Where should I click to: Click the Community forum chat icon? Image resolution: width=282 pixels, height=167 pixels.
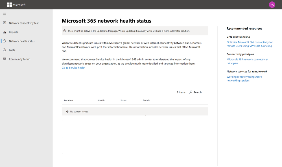(5, 59)
